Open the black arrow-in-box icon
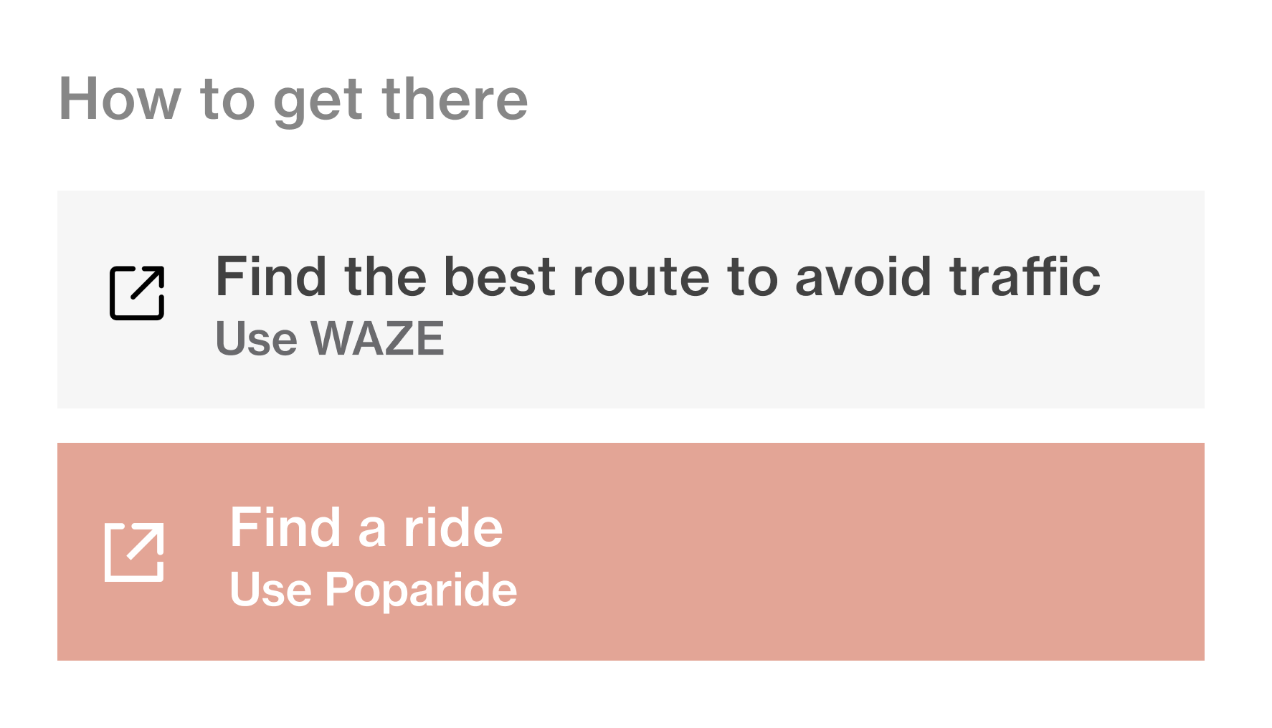The width and height of the screenshot is (1272, 728). pos(137,292)
